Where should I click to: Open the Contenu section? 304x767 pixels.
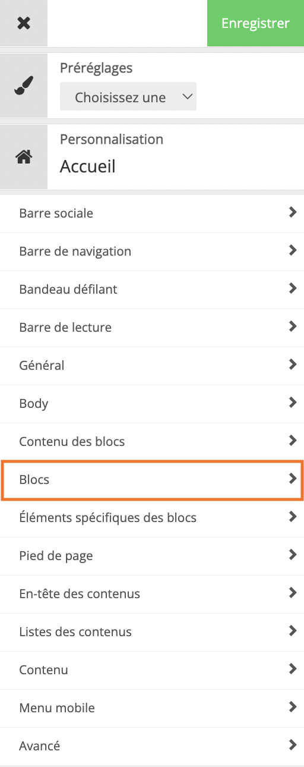pos(152,670)
